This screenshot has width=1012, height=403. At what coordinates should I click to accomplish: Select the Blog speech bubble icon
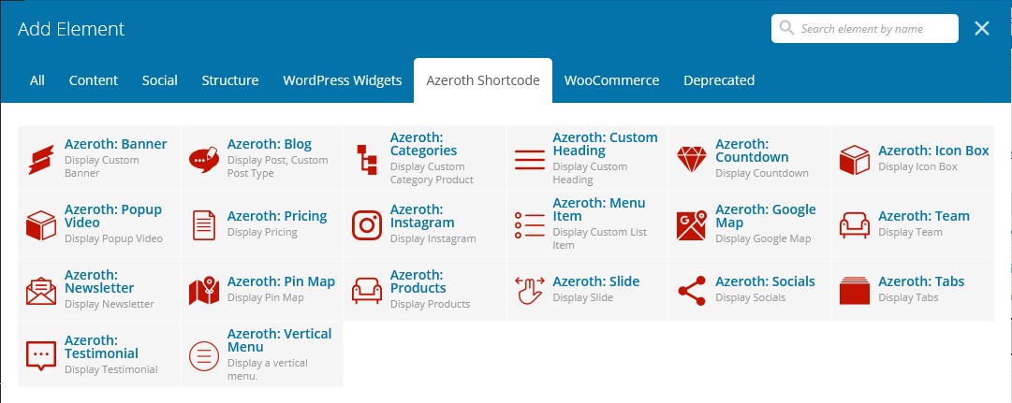(x=204, y=159)
